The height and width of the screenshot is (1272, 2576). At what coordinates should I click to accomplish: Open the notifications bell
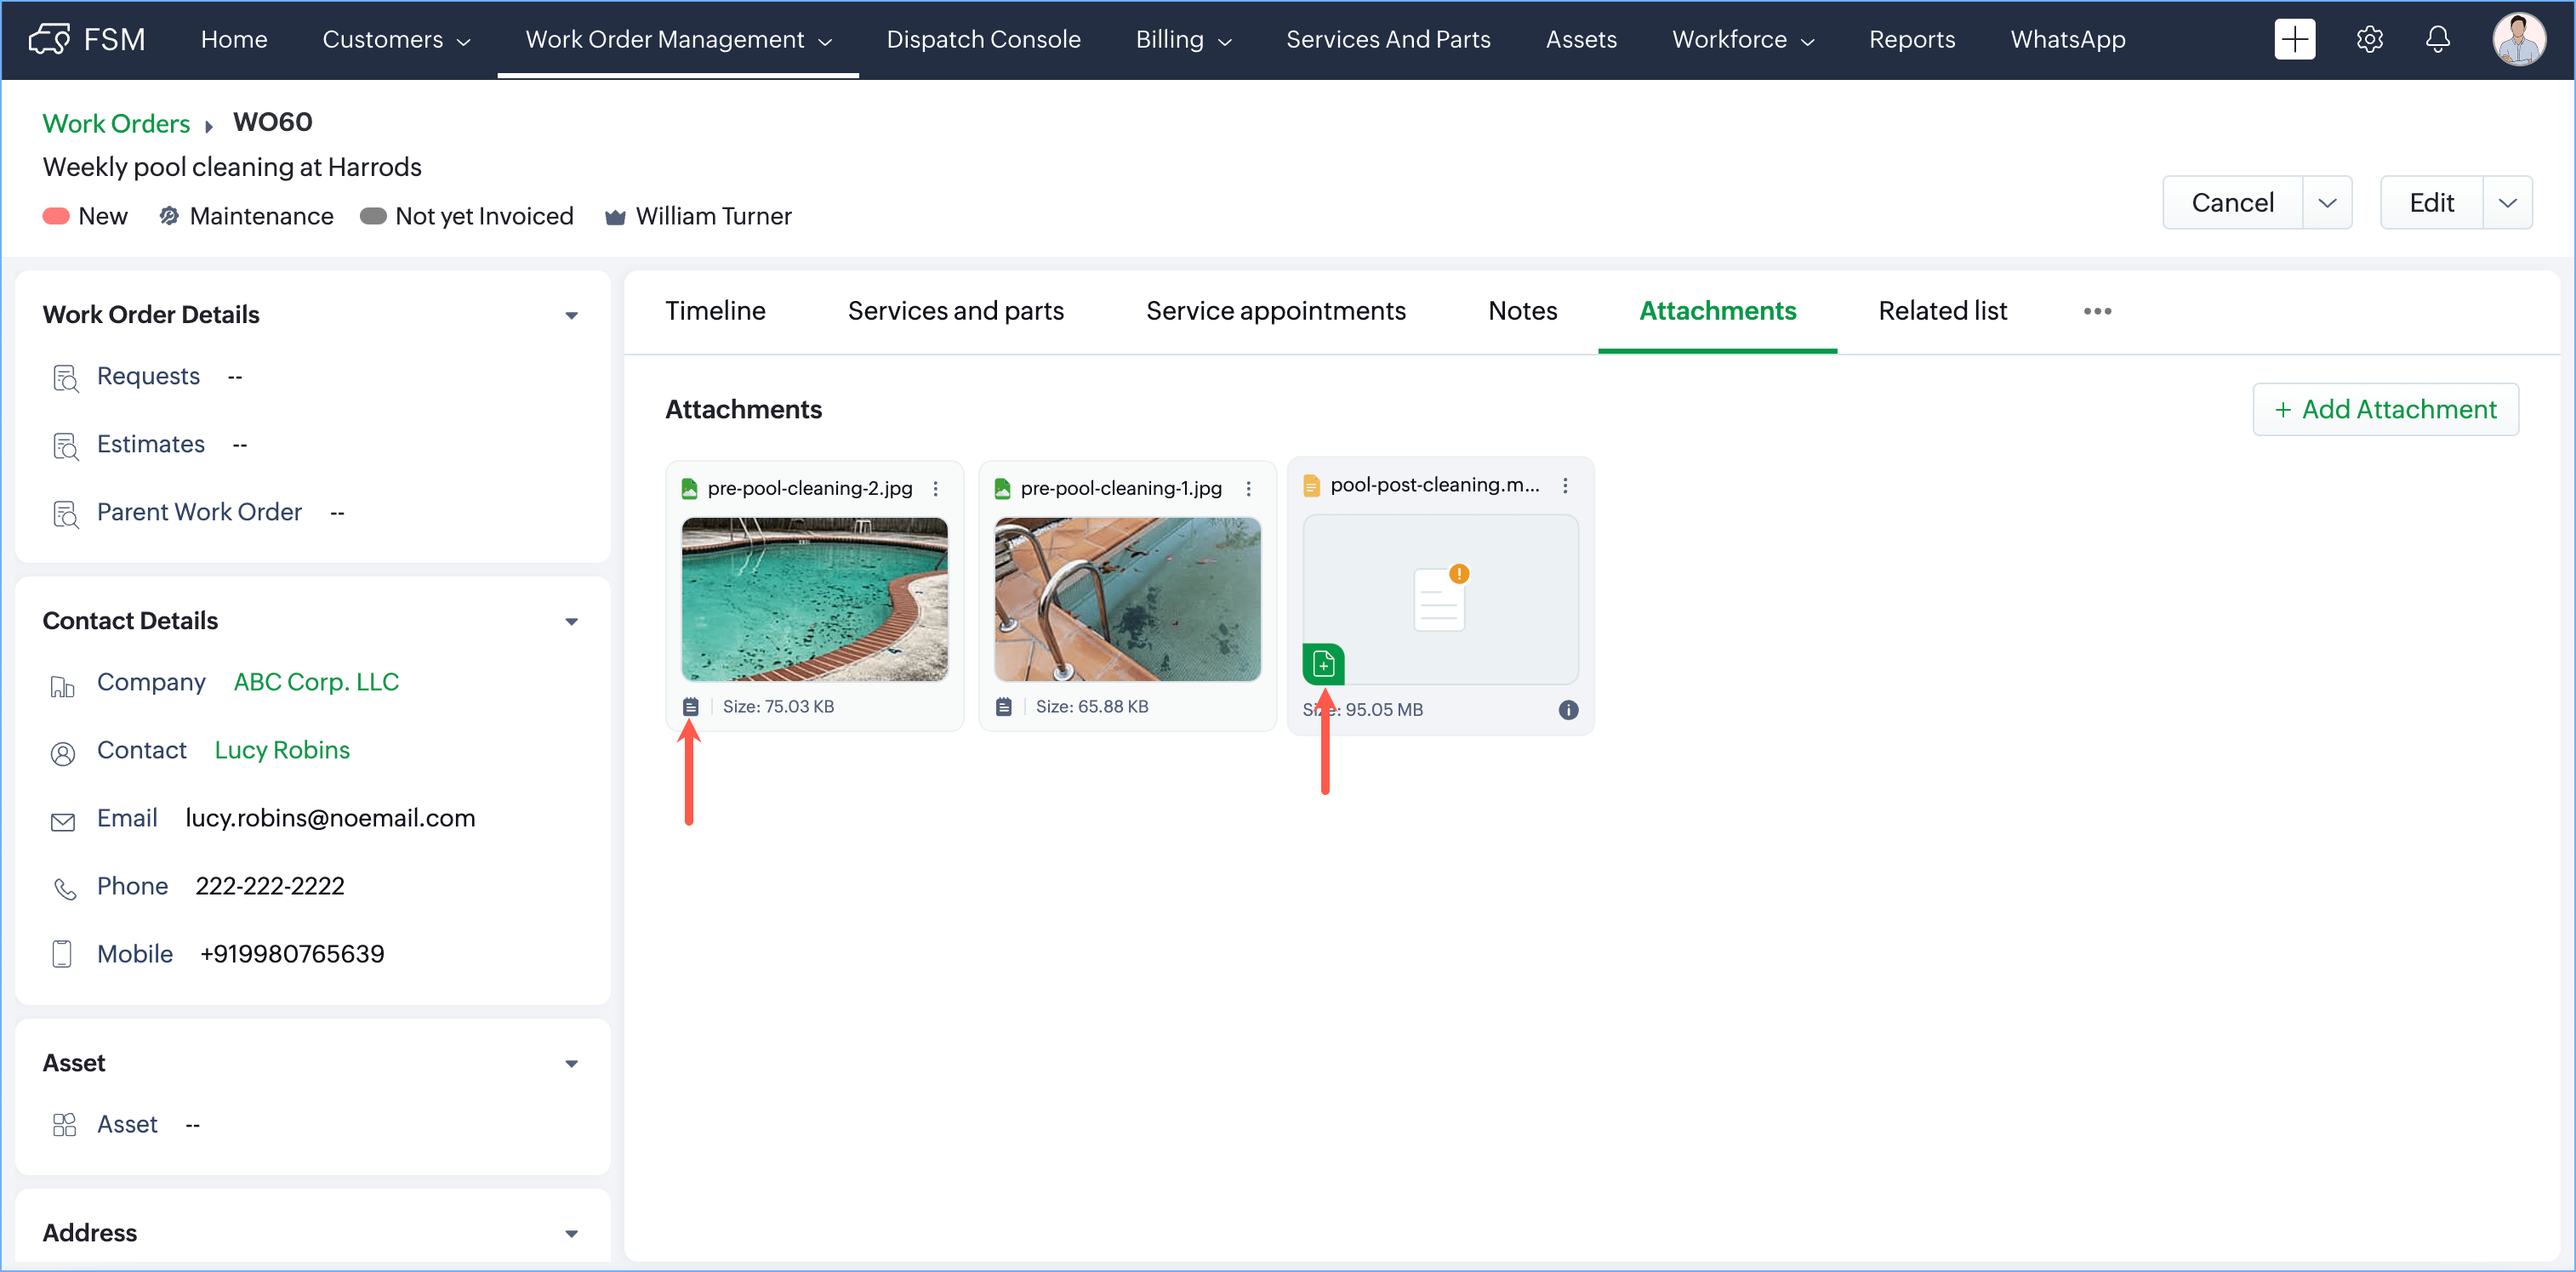coord(2437,40)
